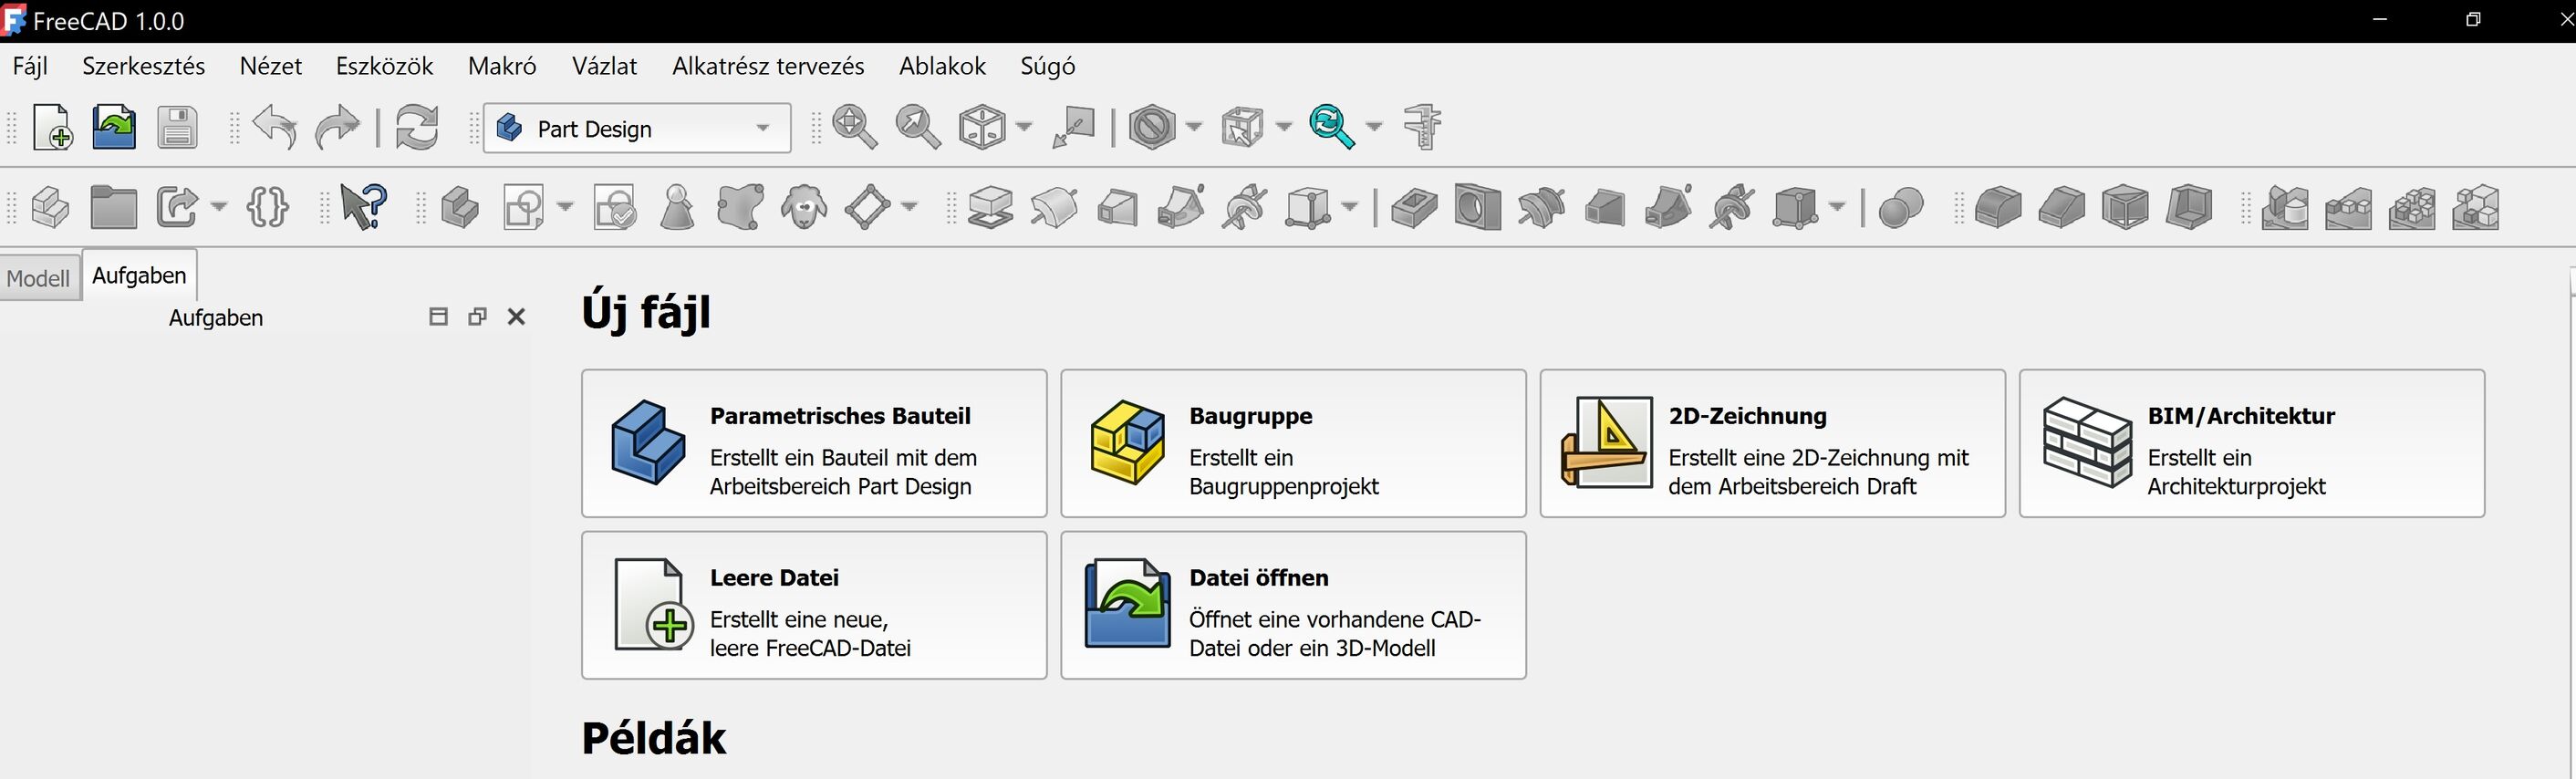Open the Makró menu

coord(502,66)
